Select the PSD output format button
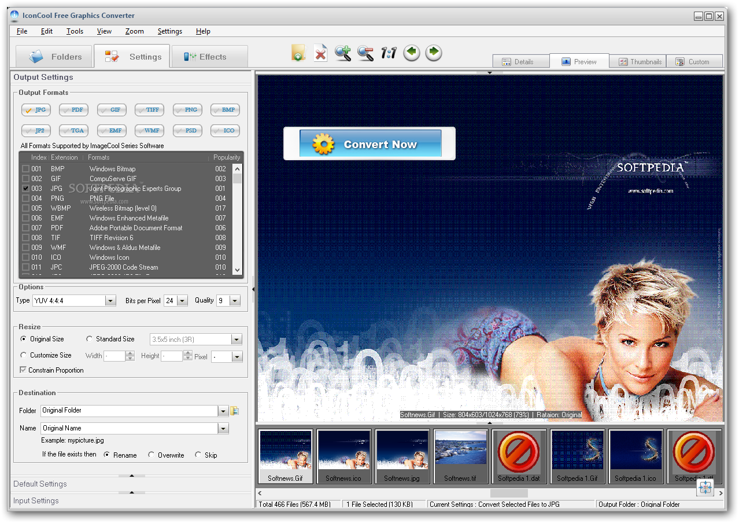The height and width of the screenshot is (523, 739). coord(187,131)
